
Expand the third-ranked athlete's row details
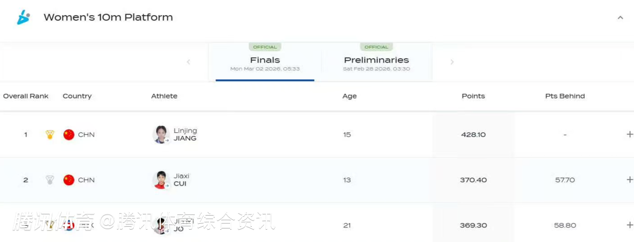(x=629, y=225)
